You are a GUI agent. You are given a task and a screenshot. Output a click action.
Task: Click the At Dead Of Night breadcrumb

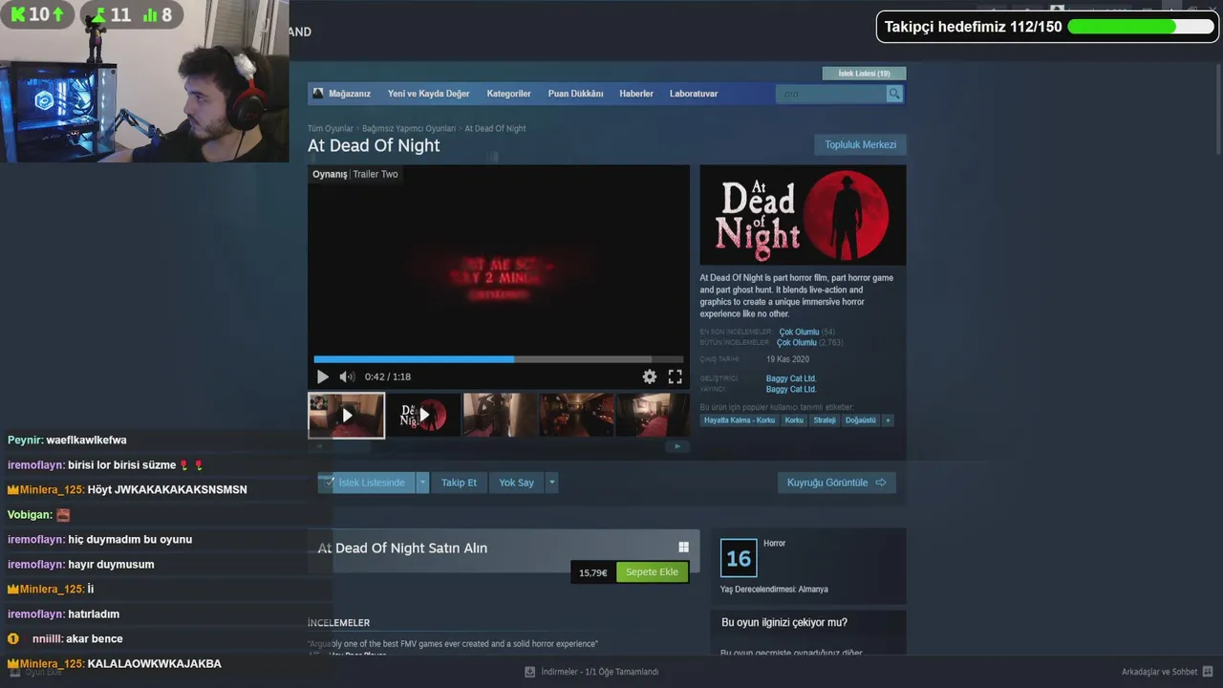[x=495, y=128]
